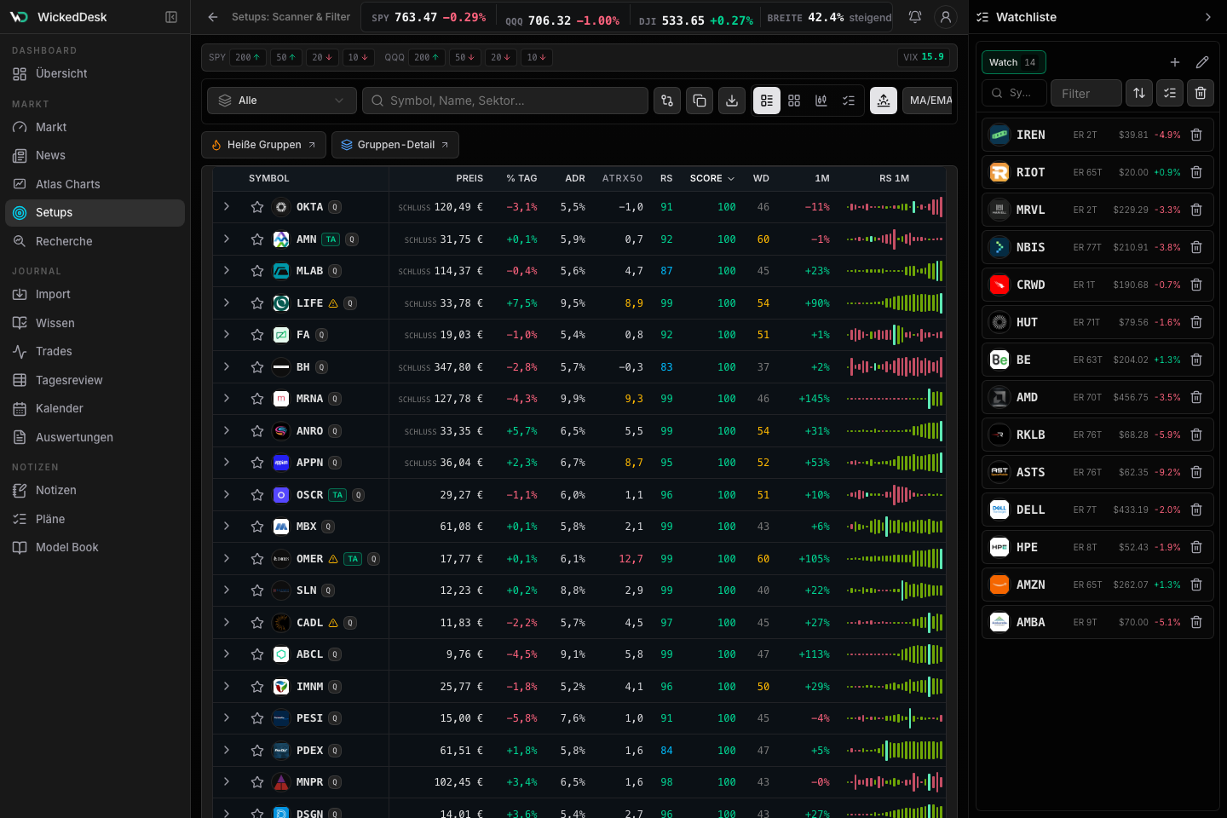Expand the APPN row chevron

(x=227, y=463)
